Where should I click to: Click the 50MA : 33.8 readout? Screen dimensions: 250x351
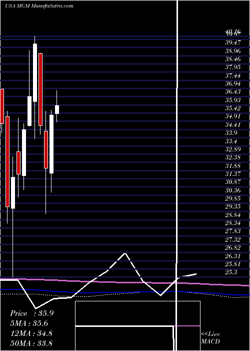pos(31,343)
